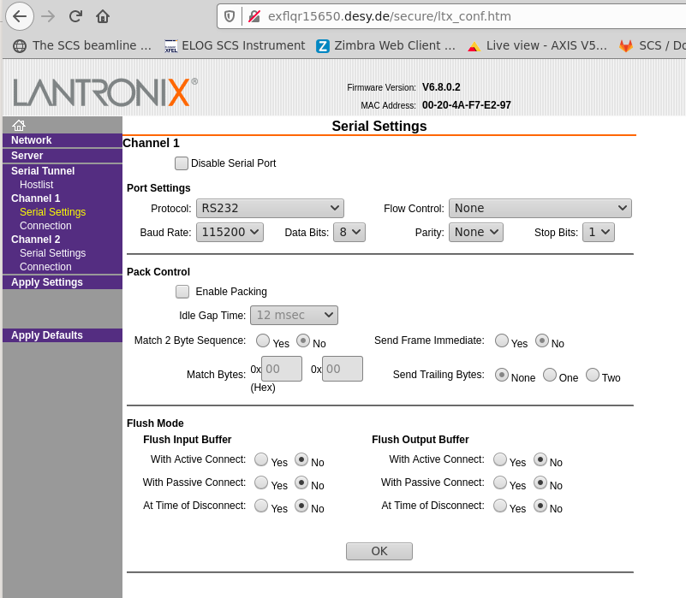Click the tracking protection shield icon
Screen dimensions: 686x598
click(230, 16)
